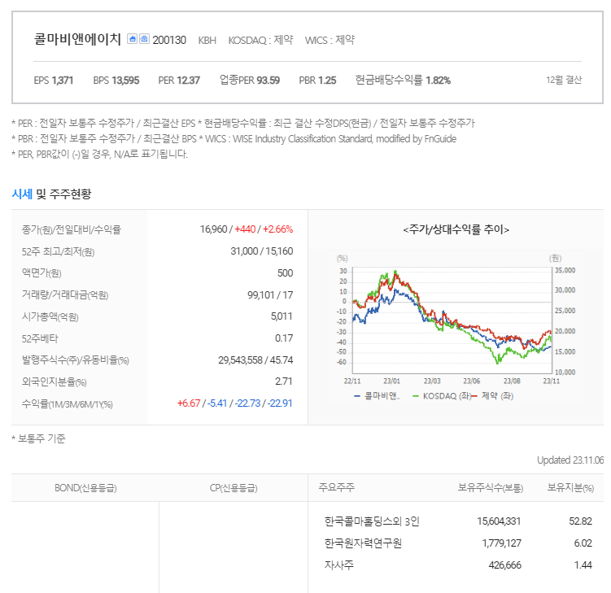
Task: Click share count 15,604,331
Action: pos(499,521)
